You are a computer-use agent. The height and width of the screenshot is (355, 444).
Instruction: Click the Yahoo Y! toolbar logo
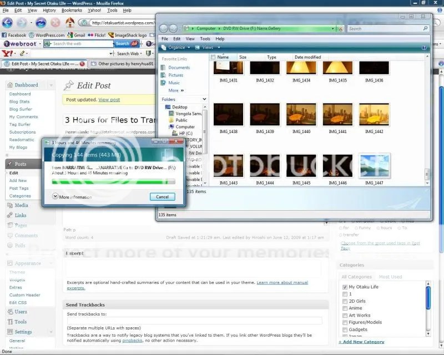click(7, 53)
